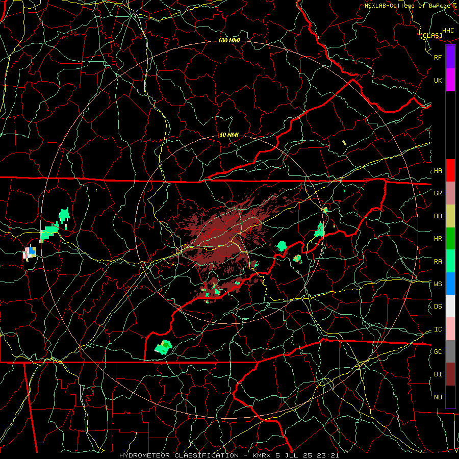Click the green rain cell near the southern border
Image resolution: width=459 pixels, height=459 pixels.
click(164, 347)
